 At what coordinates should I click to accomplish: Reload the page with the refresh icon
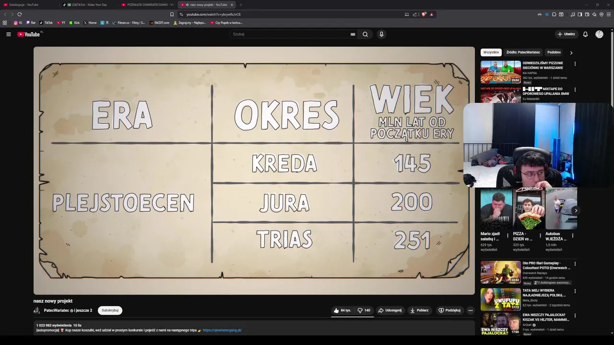pos(20,14)
